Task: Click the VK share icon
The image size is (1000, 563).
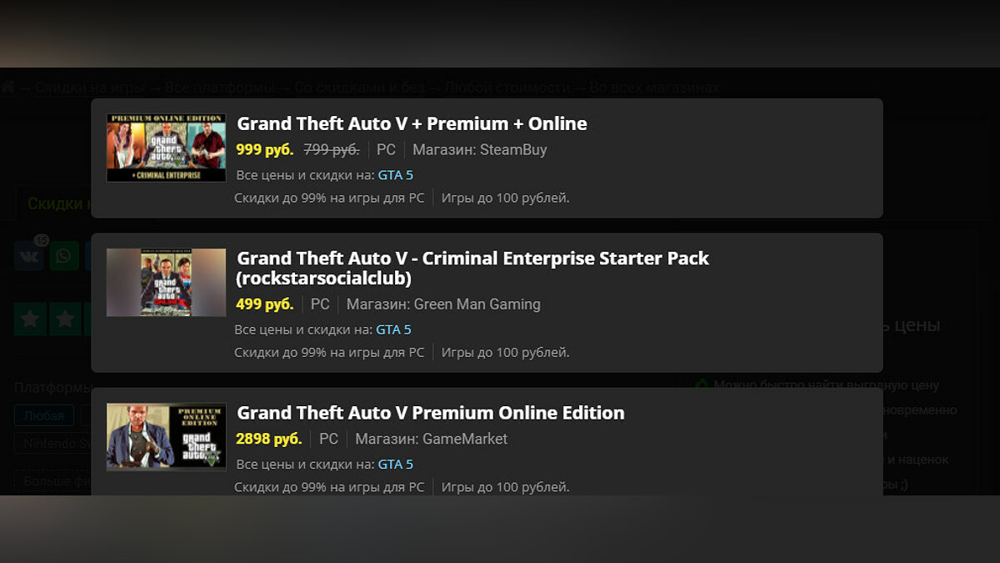Action: click(x=28, y=256)
